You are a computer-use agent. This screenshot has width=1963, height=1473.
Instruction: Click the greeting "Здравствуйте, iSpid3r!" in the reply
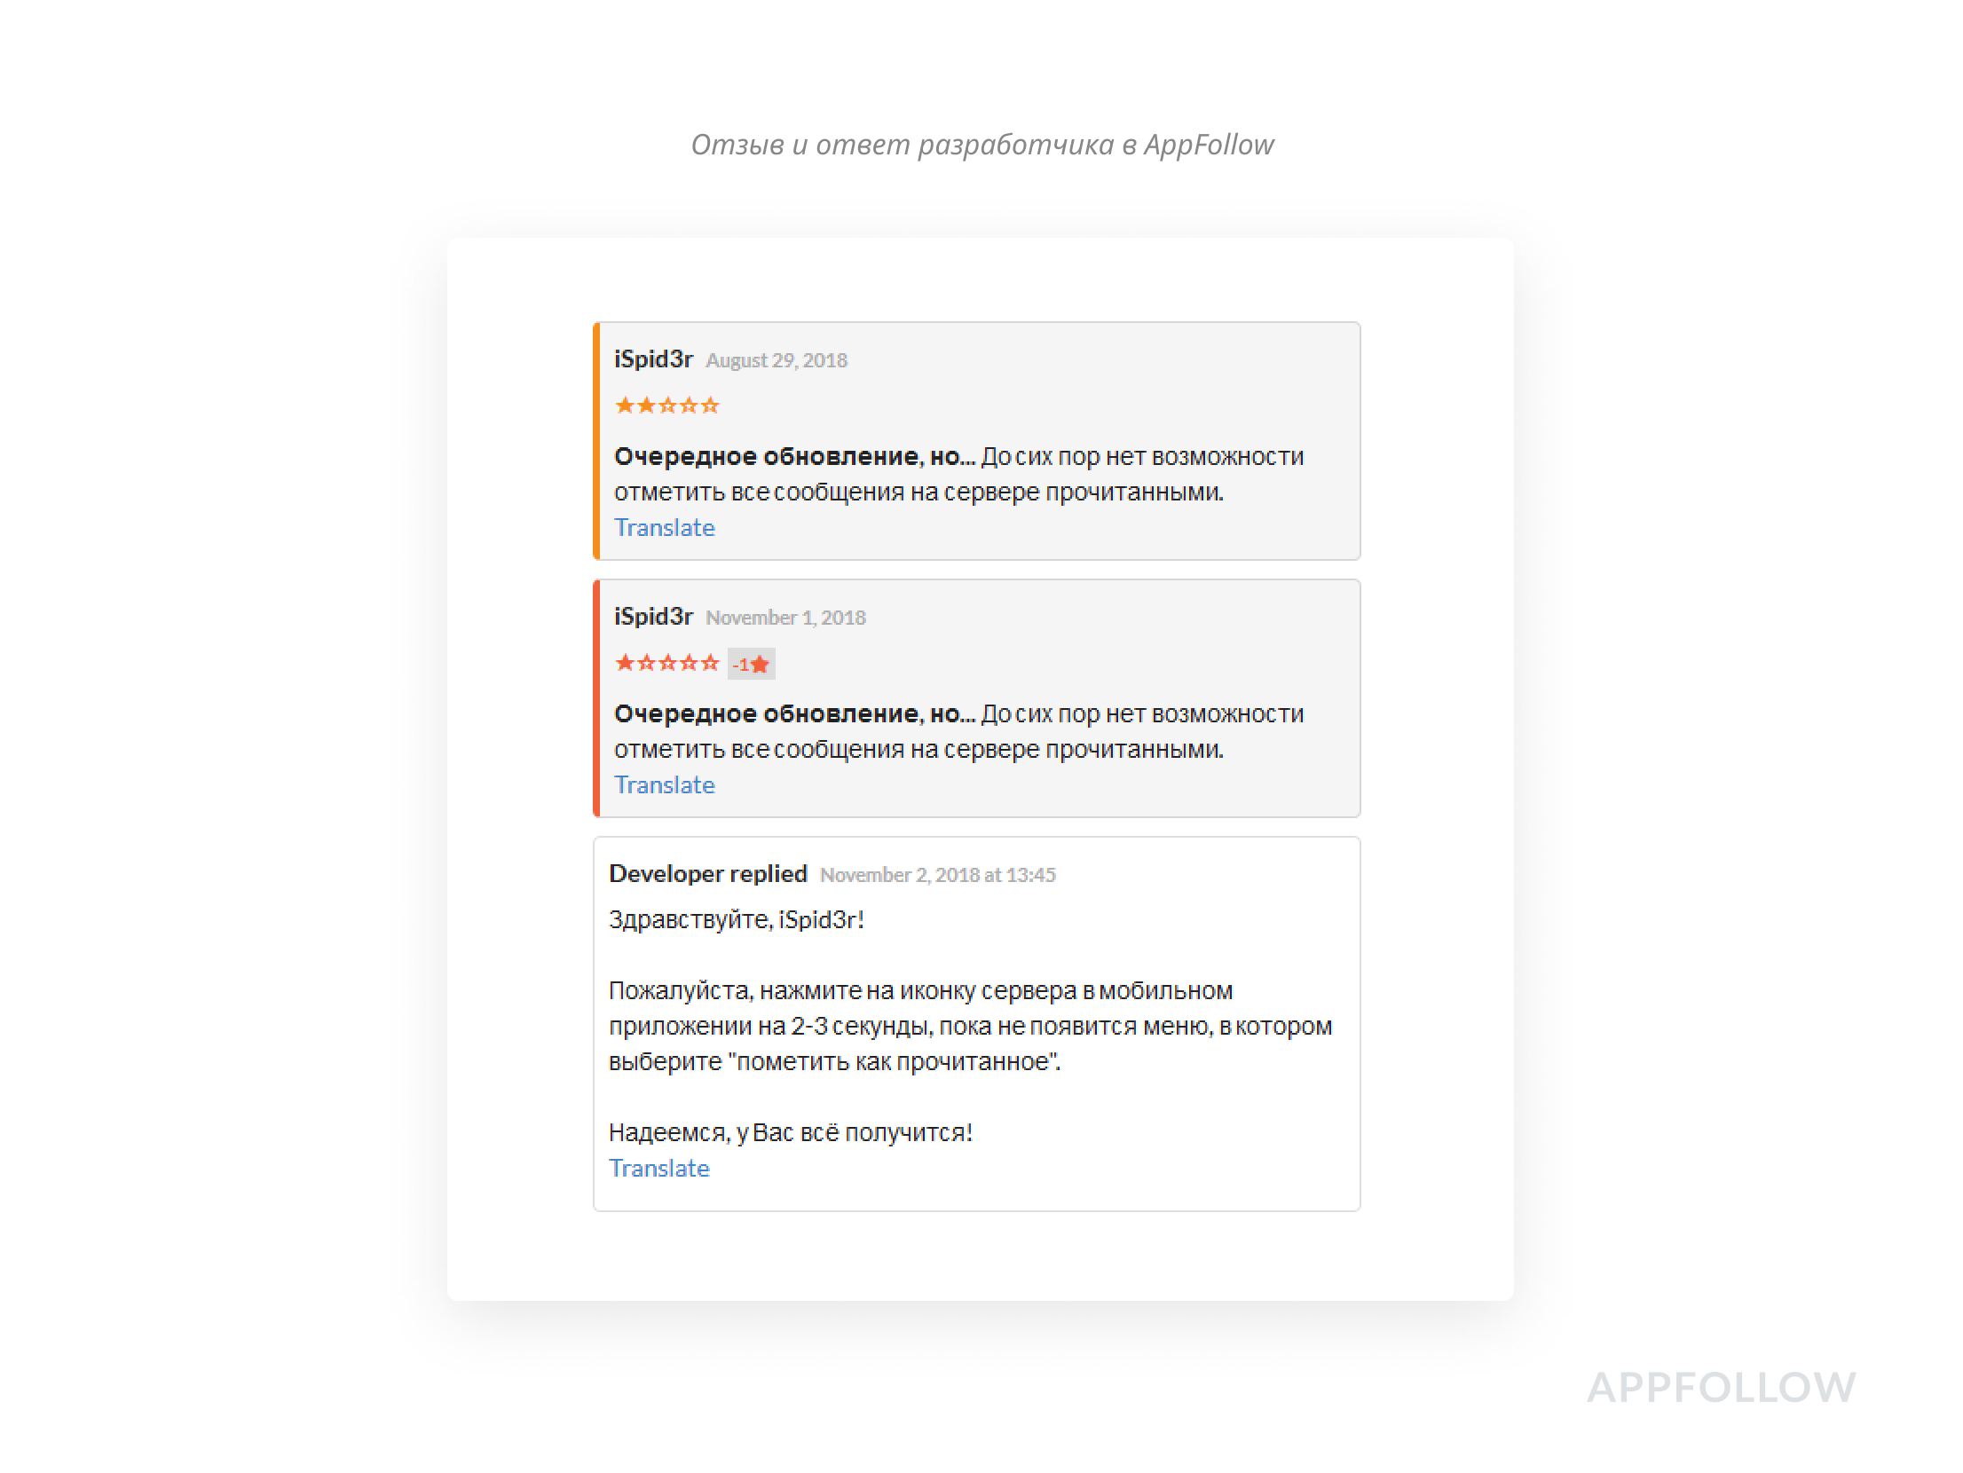pos(736,920)
